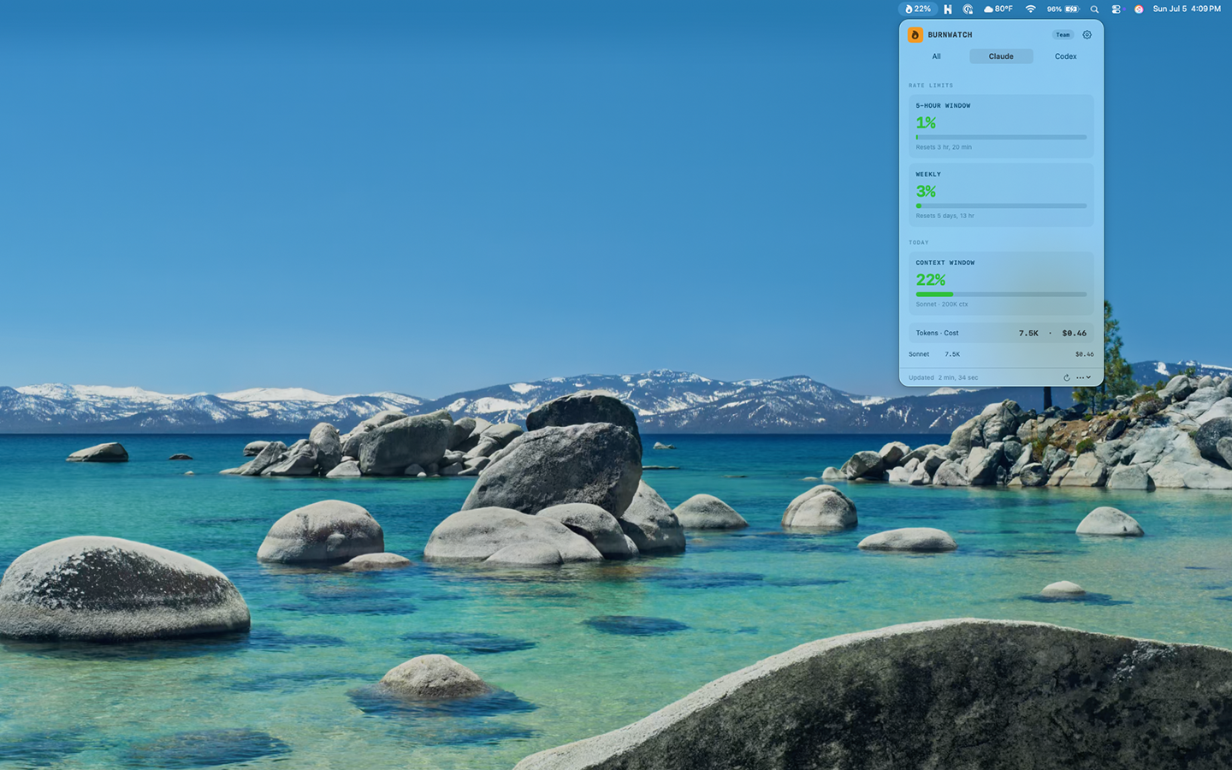This screenshot has height=770, width=1232.
Task: Refresh the usage data
Action: coord(1066,377)
